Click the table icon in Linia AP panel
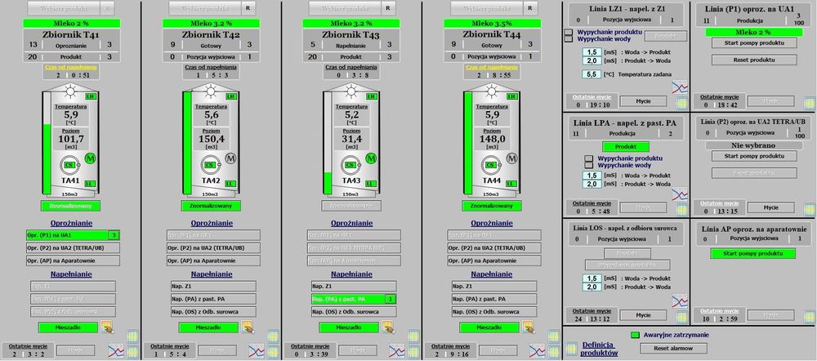Viewport: 817px width, 361px height. pos(809,316)
